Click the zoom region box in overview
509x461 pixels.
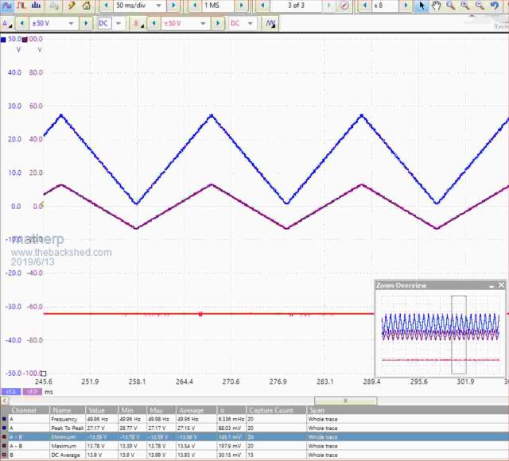(x=459, y=335)
